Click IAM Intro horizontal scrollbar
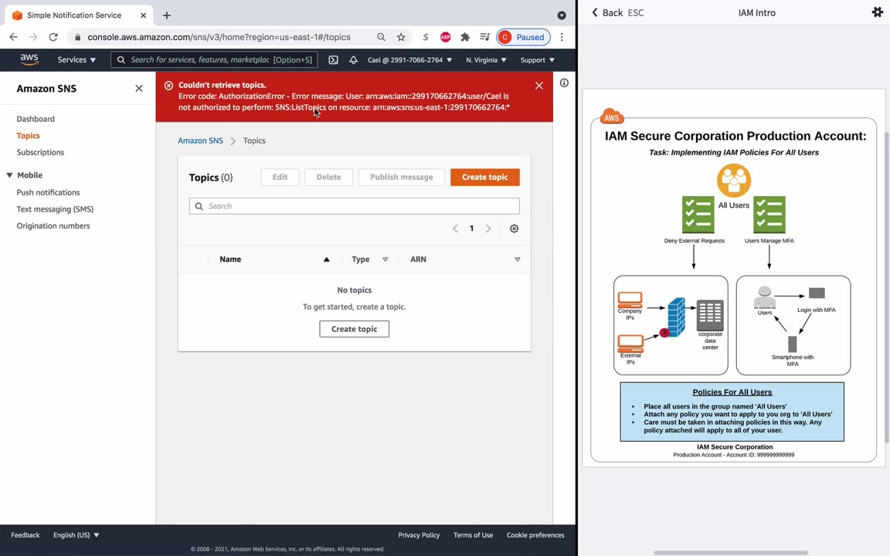 tap(731, 553)
